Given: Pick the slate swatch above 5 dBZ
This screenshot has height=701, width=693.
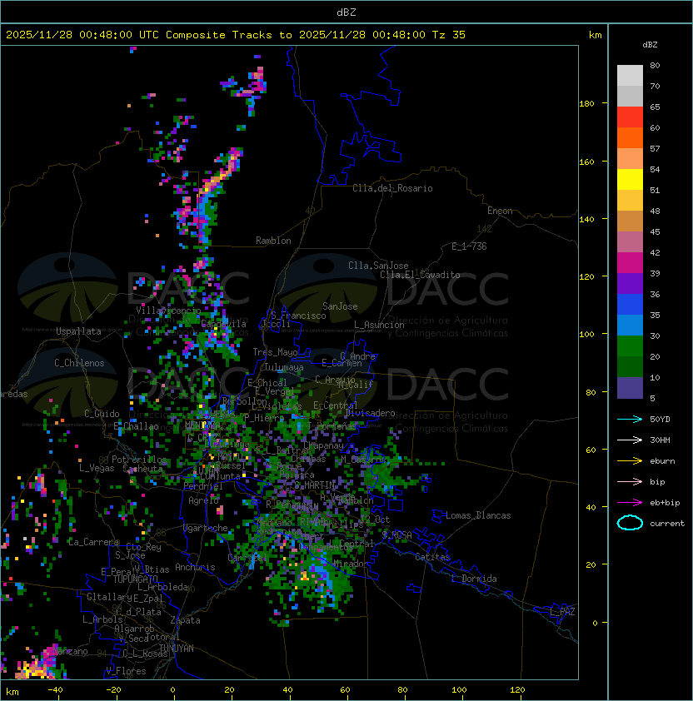Looking at the screenshot, I should (x=630, y=388).
